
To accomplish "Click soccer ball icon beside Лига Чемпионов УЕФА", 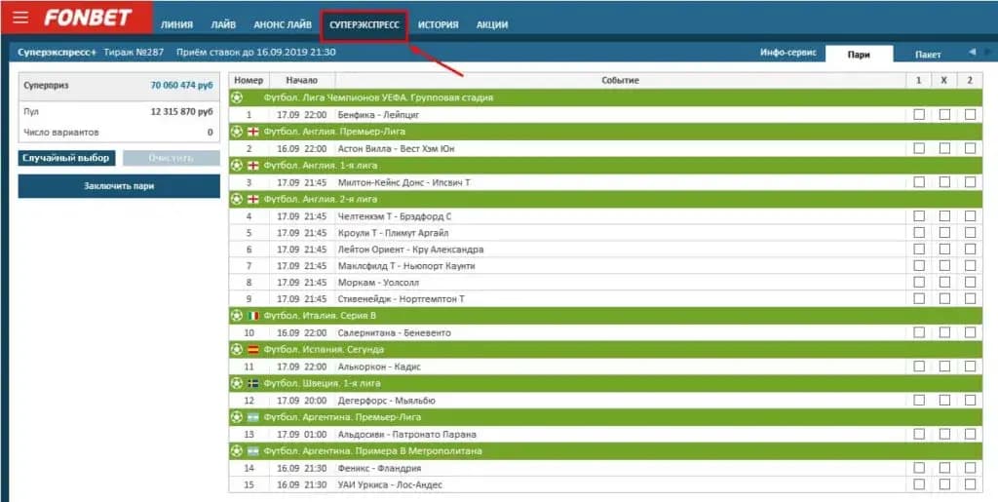I will pos(237,98).
